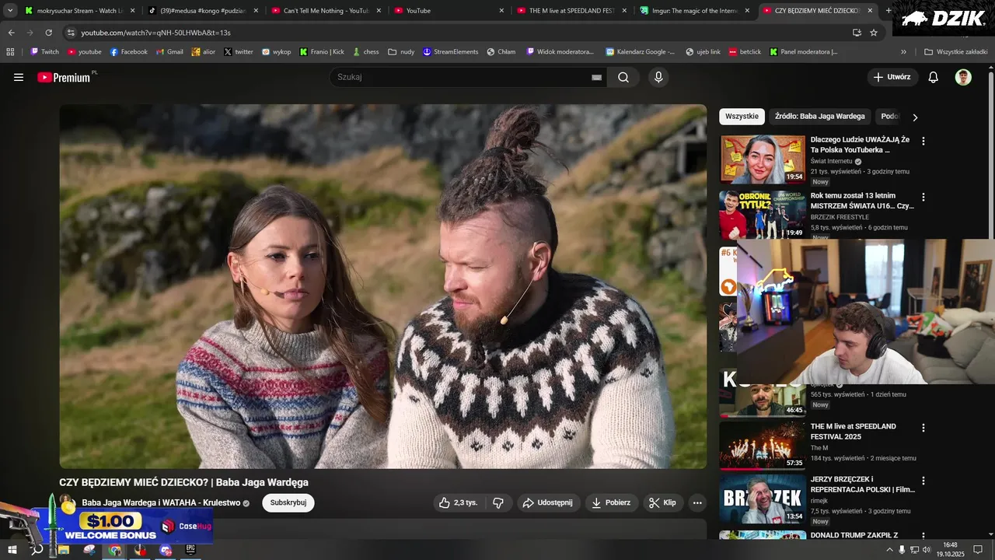Show hidden system tray icons
Viewport: 995px width, 560px height.
pos(889,550)
